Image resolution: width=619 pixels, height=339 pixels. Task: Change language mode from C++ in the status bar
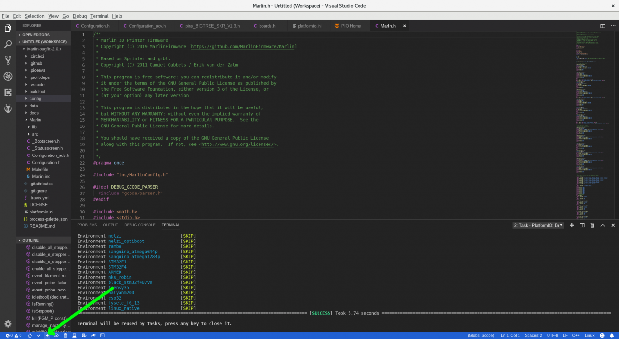pyautogui.click(x=575, y=335)
